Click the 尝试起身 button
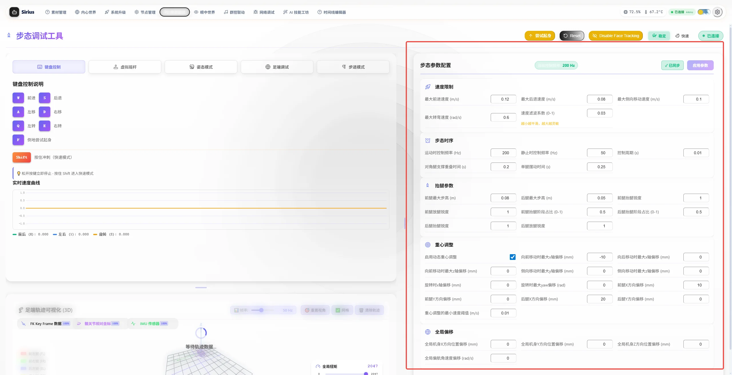 tap(540, 36)
